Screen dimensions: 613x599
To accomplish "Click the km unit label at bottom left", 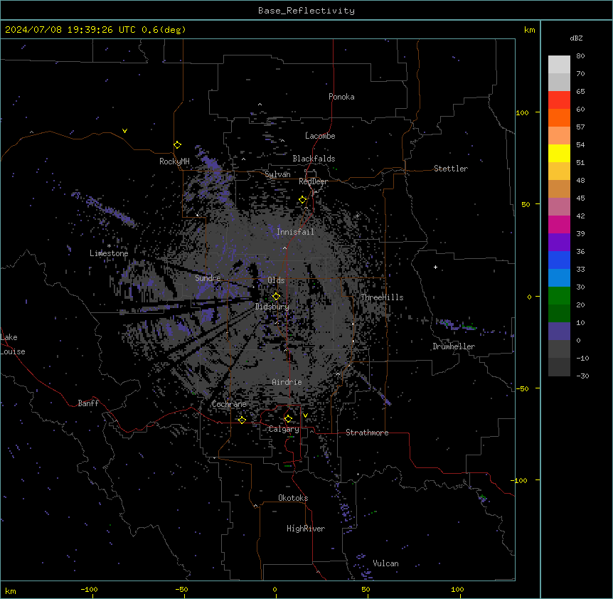I will (11, 590).
